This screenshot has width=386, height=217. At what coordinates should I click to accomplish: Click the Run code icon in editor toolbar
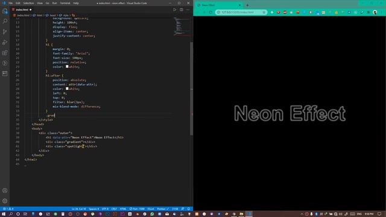[175, 10]
